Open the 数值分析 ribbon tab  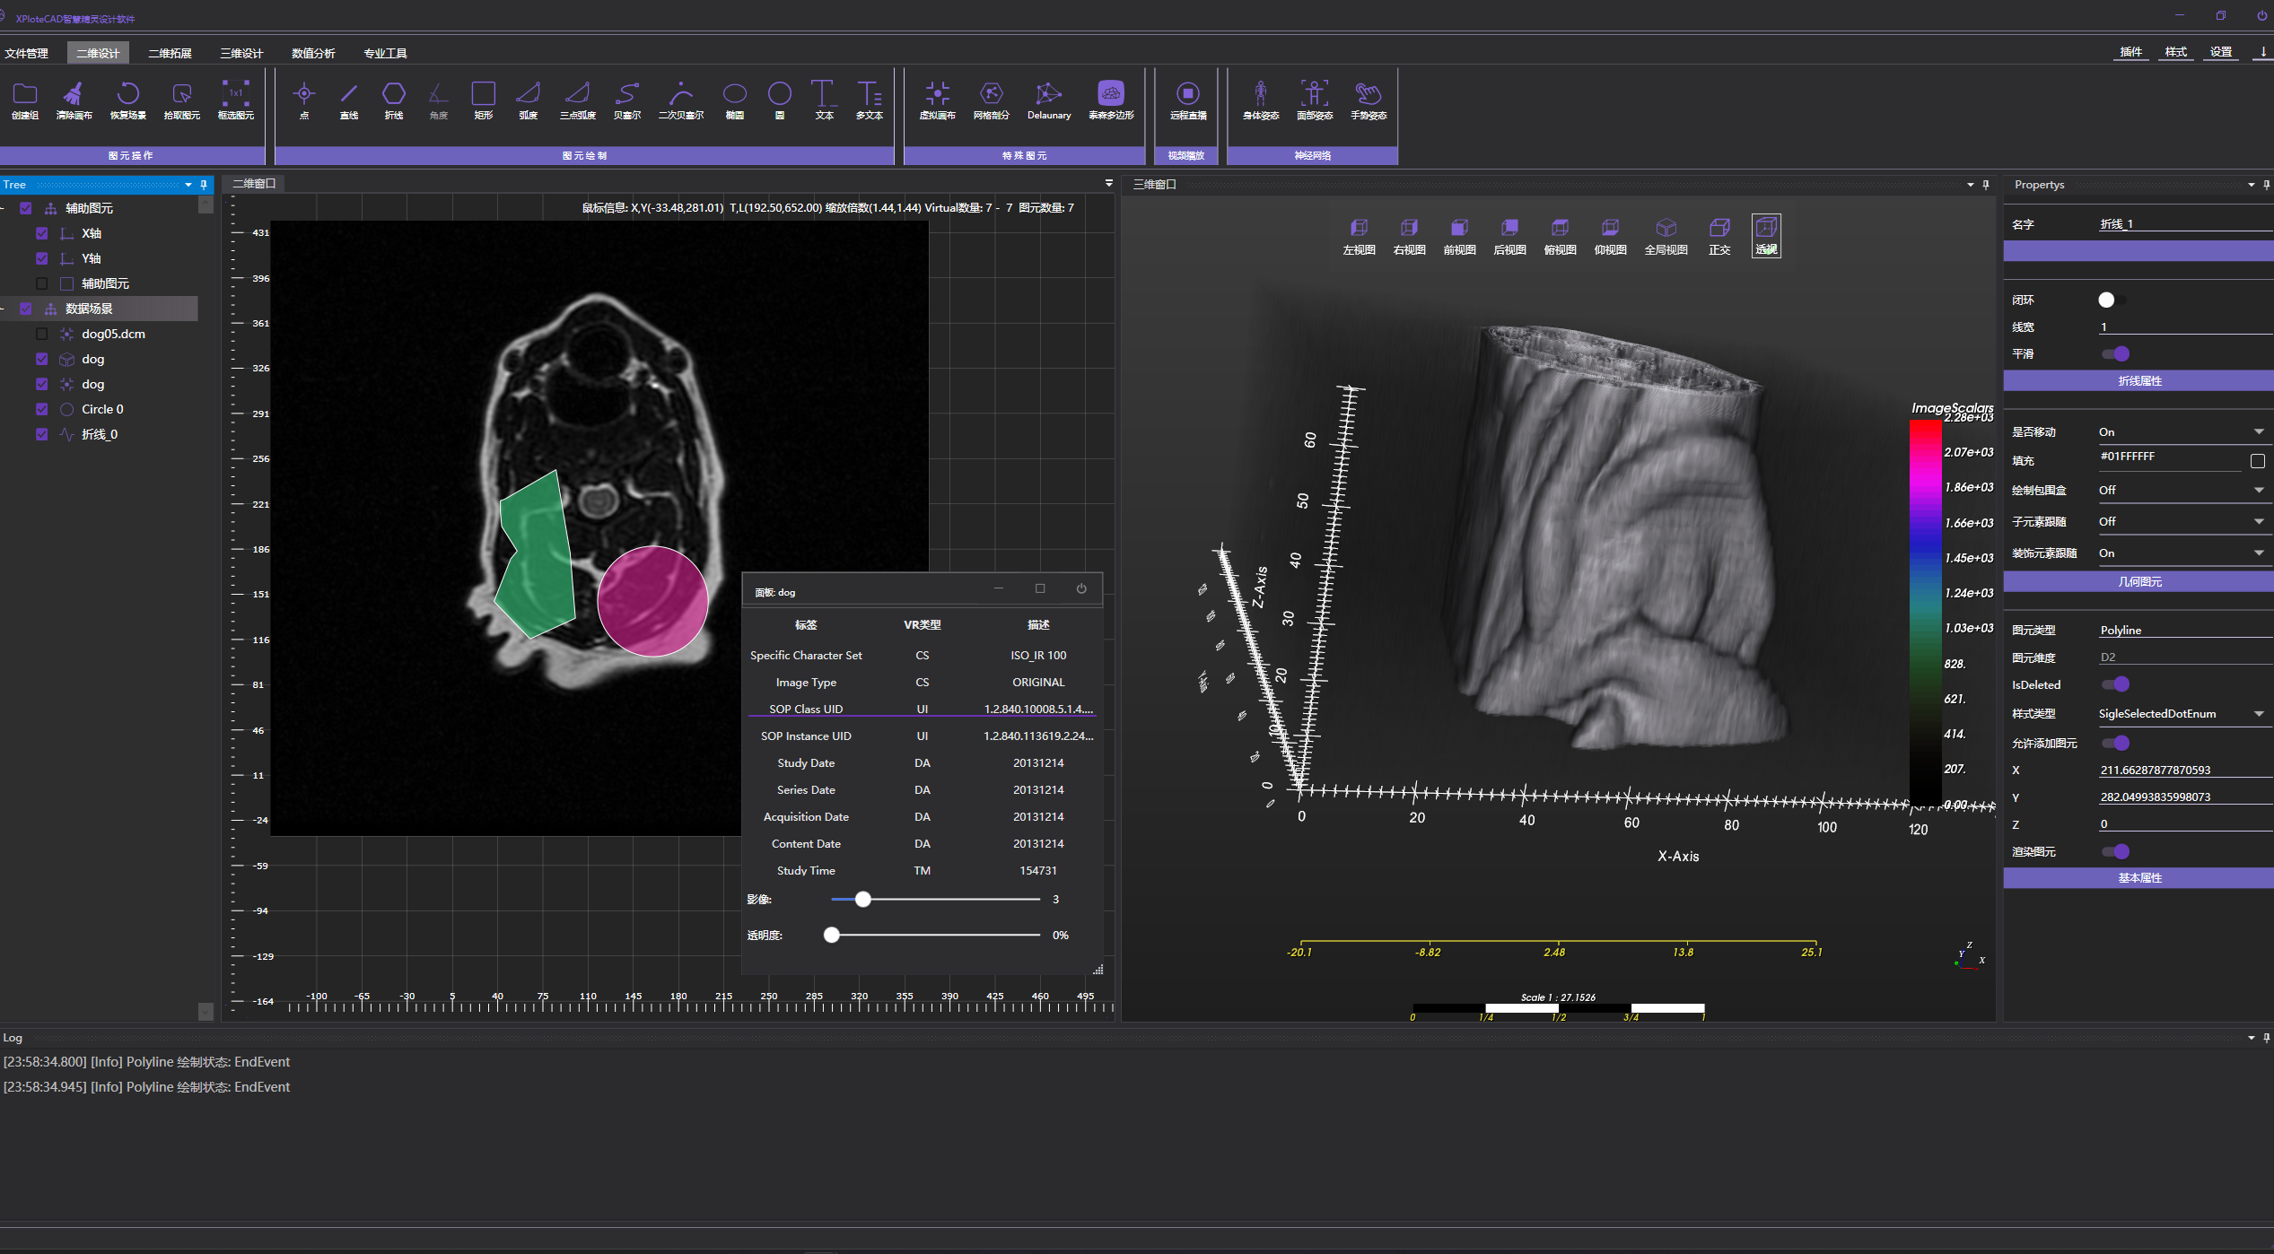point(313,53)
